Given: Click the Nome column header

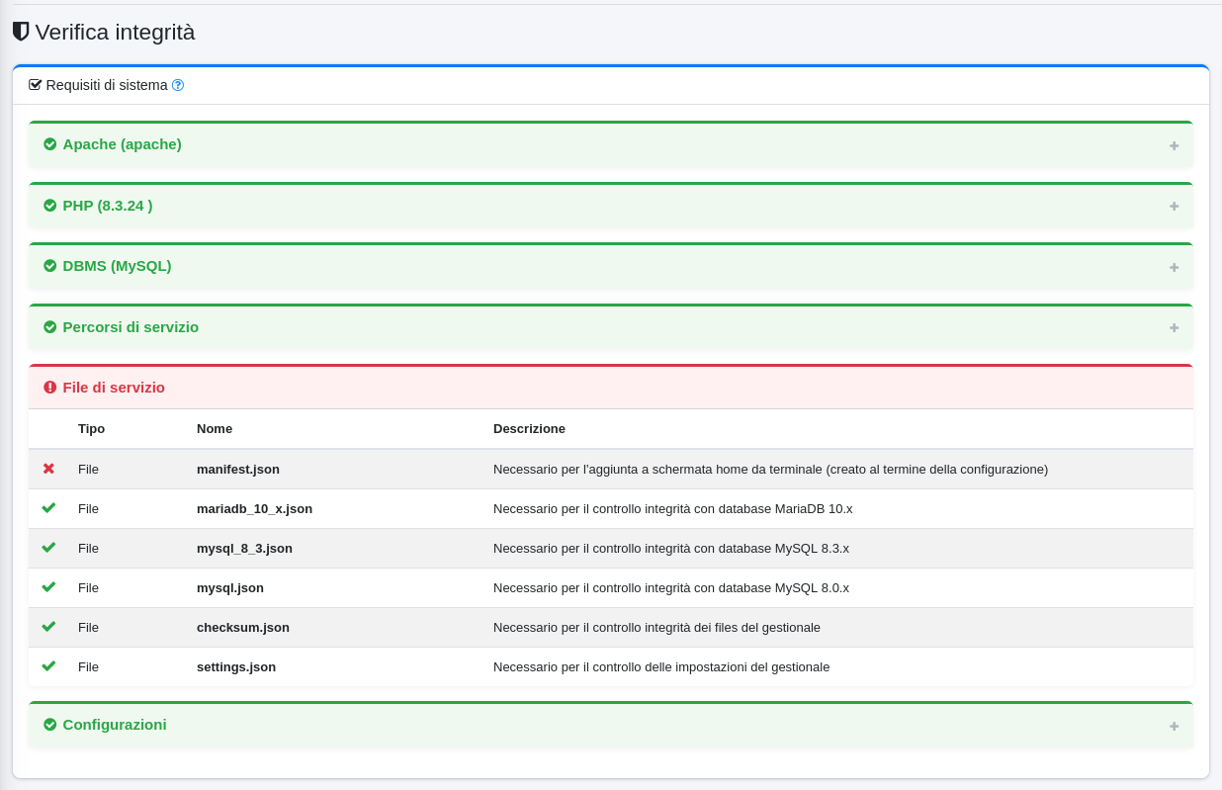Looking at the screenshot, I should point(215,429).
